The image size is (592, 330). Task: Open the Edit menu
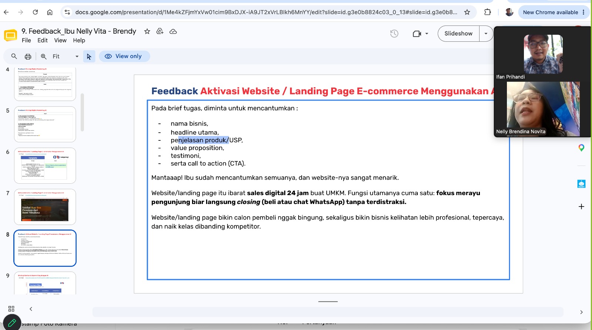click(43, 40)
